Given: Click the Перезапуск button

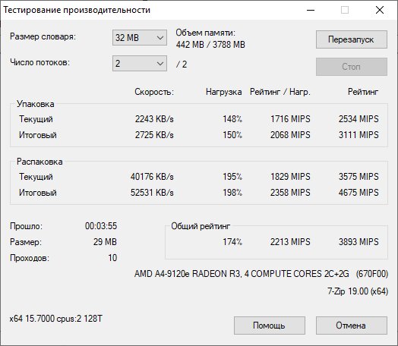Looking at the screenshot, I should (x=352, y=39).
